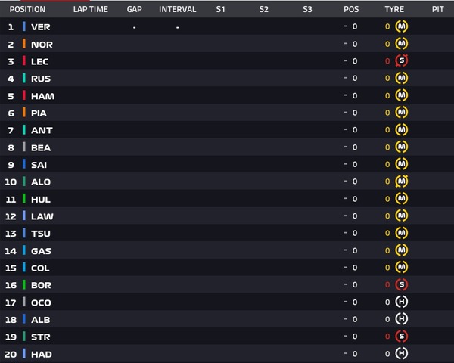Click Verstappen's medium tyre icon
The height and width of the screenshot is (363, 454).
[402, 26]
